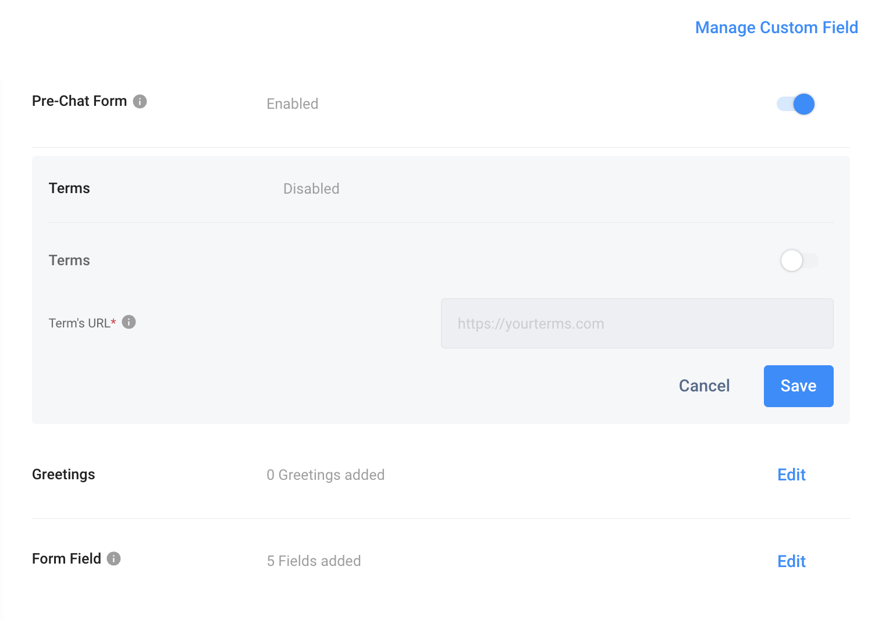
Task: Open Manage Custom Field link
Action: tap(777, 27)
